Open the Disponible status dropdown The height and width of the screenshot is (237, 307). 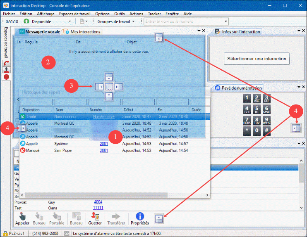pyautogui.click(x=69, y=21)
